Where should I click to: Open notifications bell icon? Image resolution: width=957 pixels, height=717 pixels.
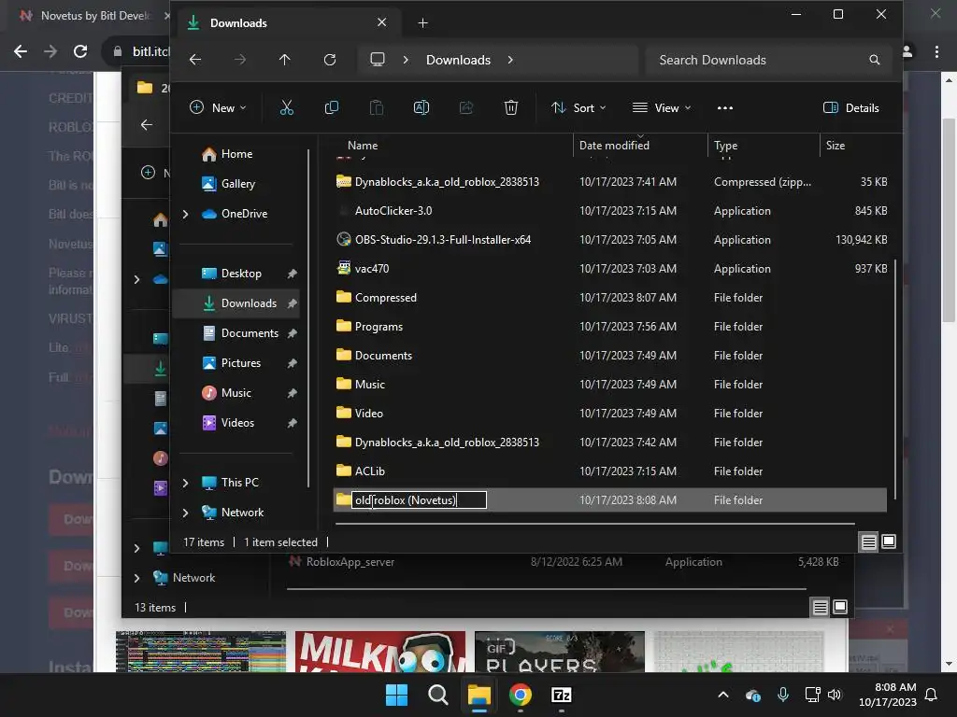[x=931, y=695]
